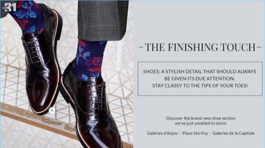Click the THE FINISHING TOUCH heading

[x=200, y=47]
